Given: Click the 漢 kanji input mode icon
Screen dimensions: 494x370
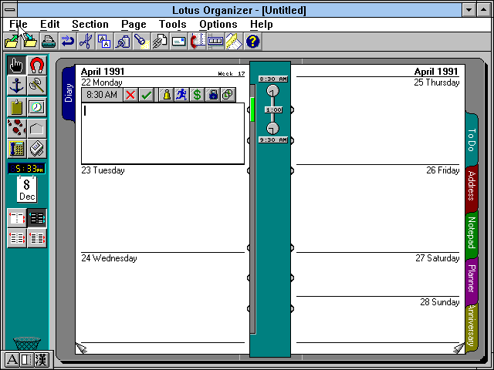Looking at the screenshot, I should [x=41, y=360].
